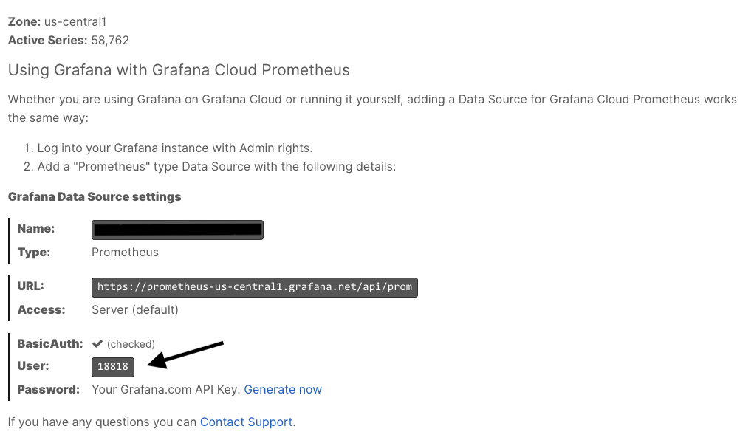The width and height of the screenshot is (754, 443).
Task: Click the BasicAuth checkmark icon
Action: 97,343
